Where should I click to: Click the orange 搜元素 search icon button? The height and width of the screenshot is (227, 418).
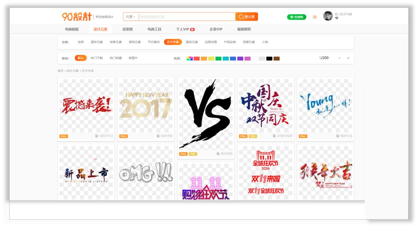pyautogui.click(x=246, y=16)
